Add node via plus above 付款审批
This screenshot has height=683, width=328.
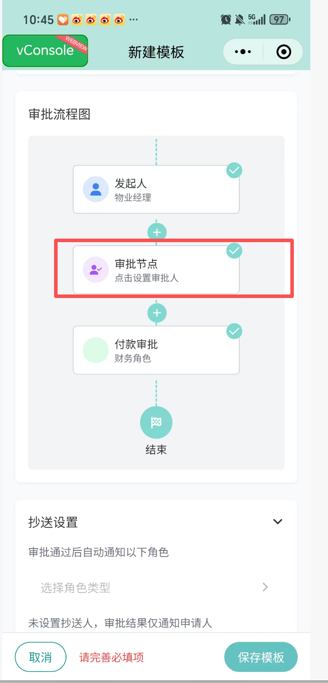point(157,313)
